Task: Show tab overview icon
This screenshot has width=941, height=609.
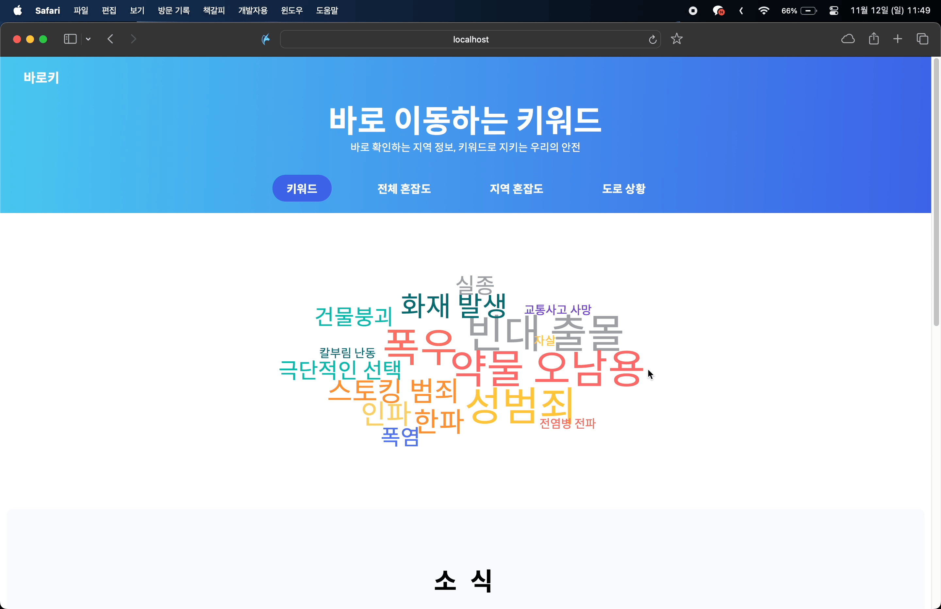Action: [922, 39]
